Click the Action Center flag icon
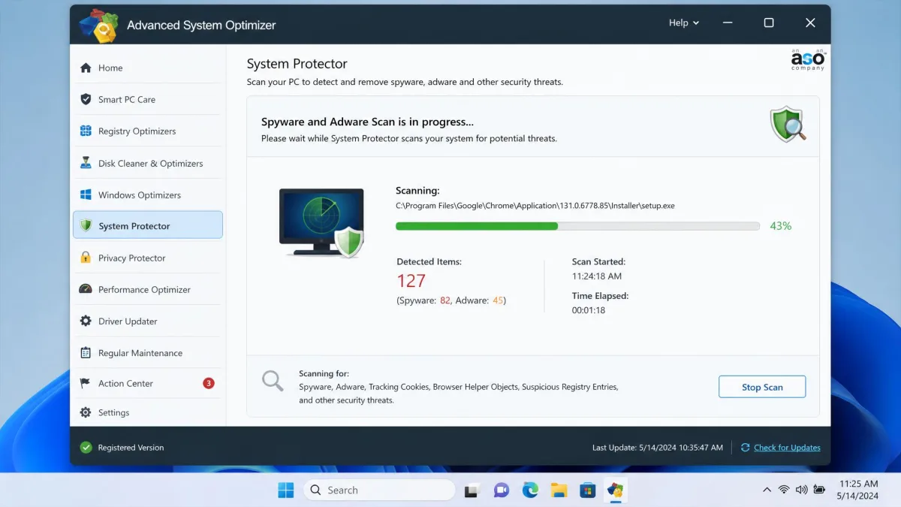 (86, 383)
